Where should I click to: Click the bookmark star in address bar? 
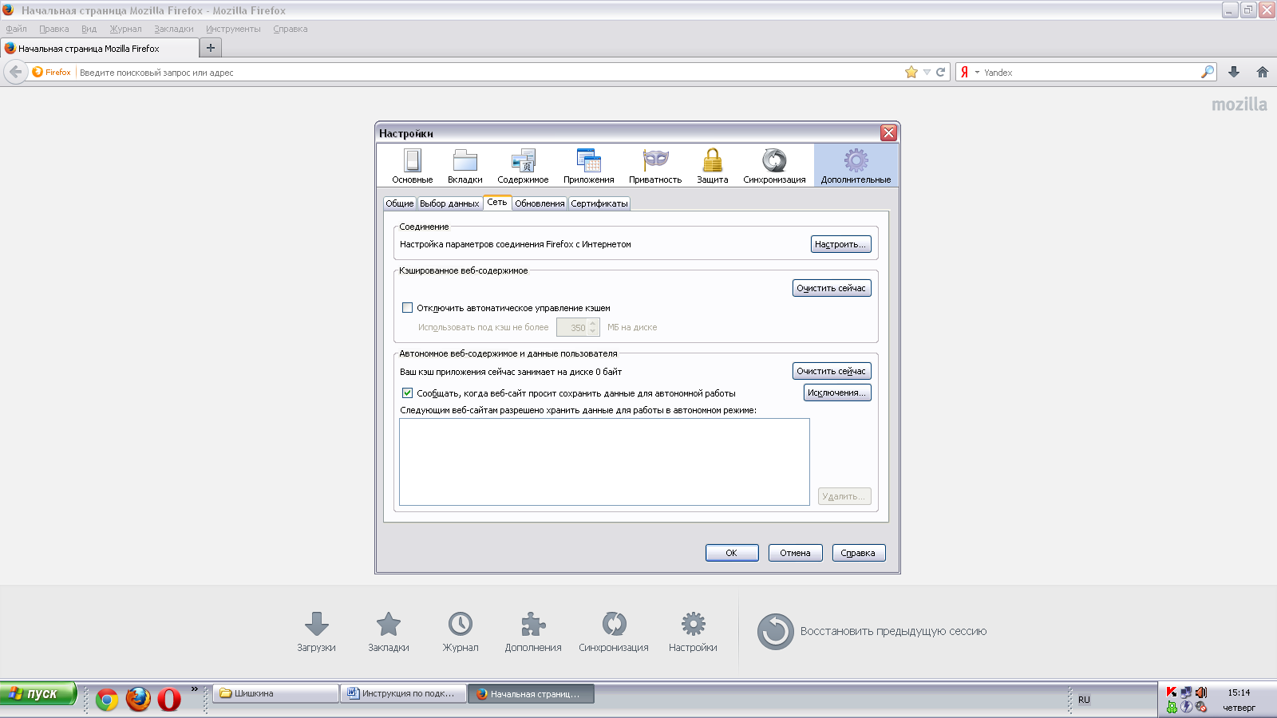[x=911, y=72]
